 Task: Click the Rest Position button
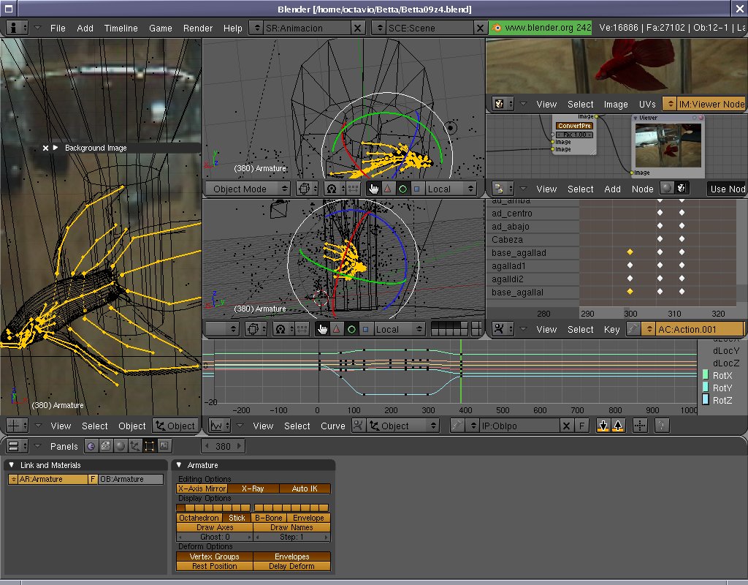214,566
